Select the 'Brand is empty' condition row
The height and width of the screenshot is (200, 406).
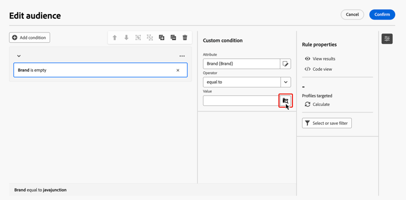point(101,70)
